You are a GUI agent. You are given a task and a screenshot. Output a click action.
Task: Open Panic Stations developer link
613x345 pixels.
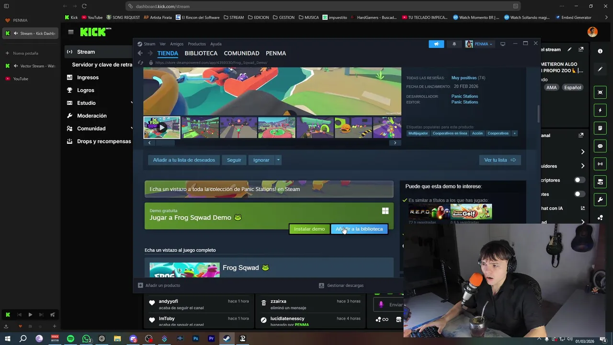(x=465, y=96)
